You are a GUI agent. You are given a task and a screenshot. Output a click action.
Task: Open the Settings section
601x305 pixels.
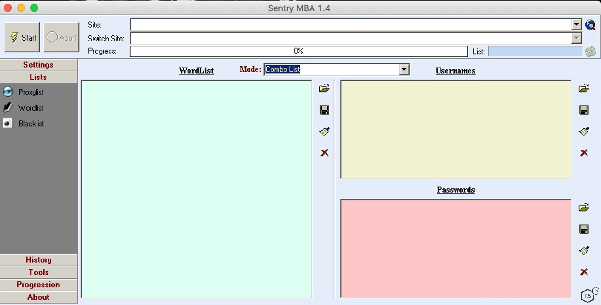click(x=38, y=65)
